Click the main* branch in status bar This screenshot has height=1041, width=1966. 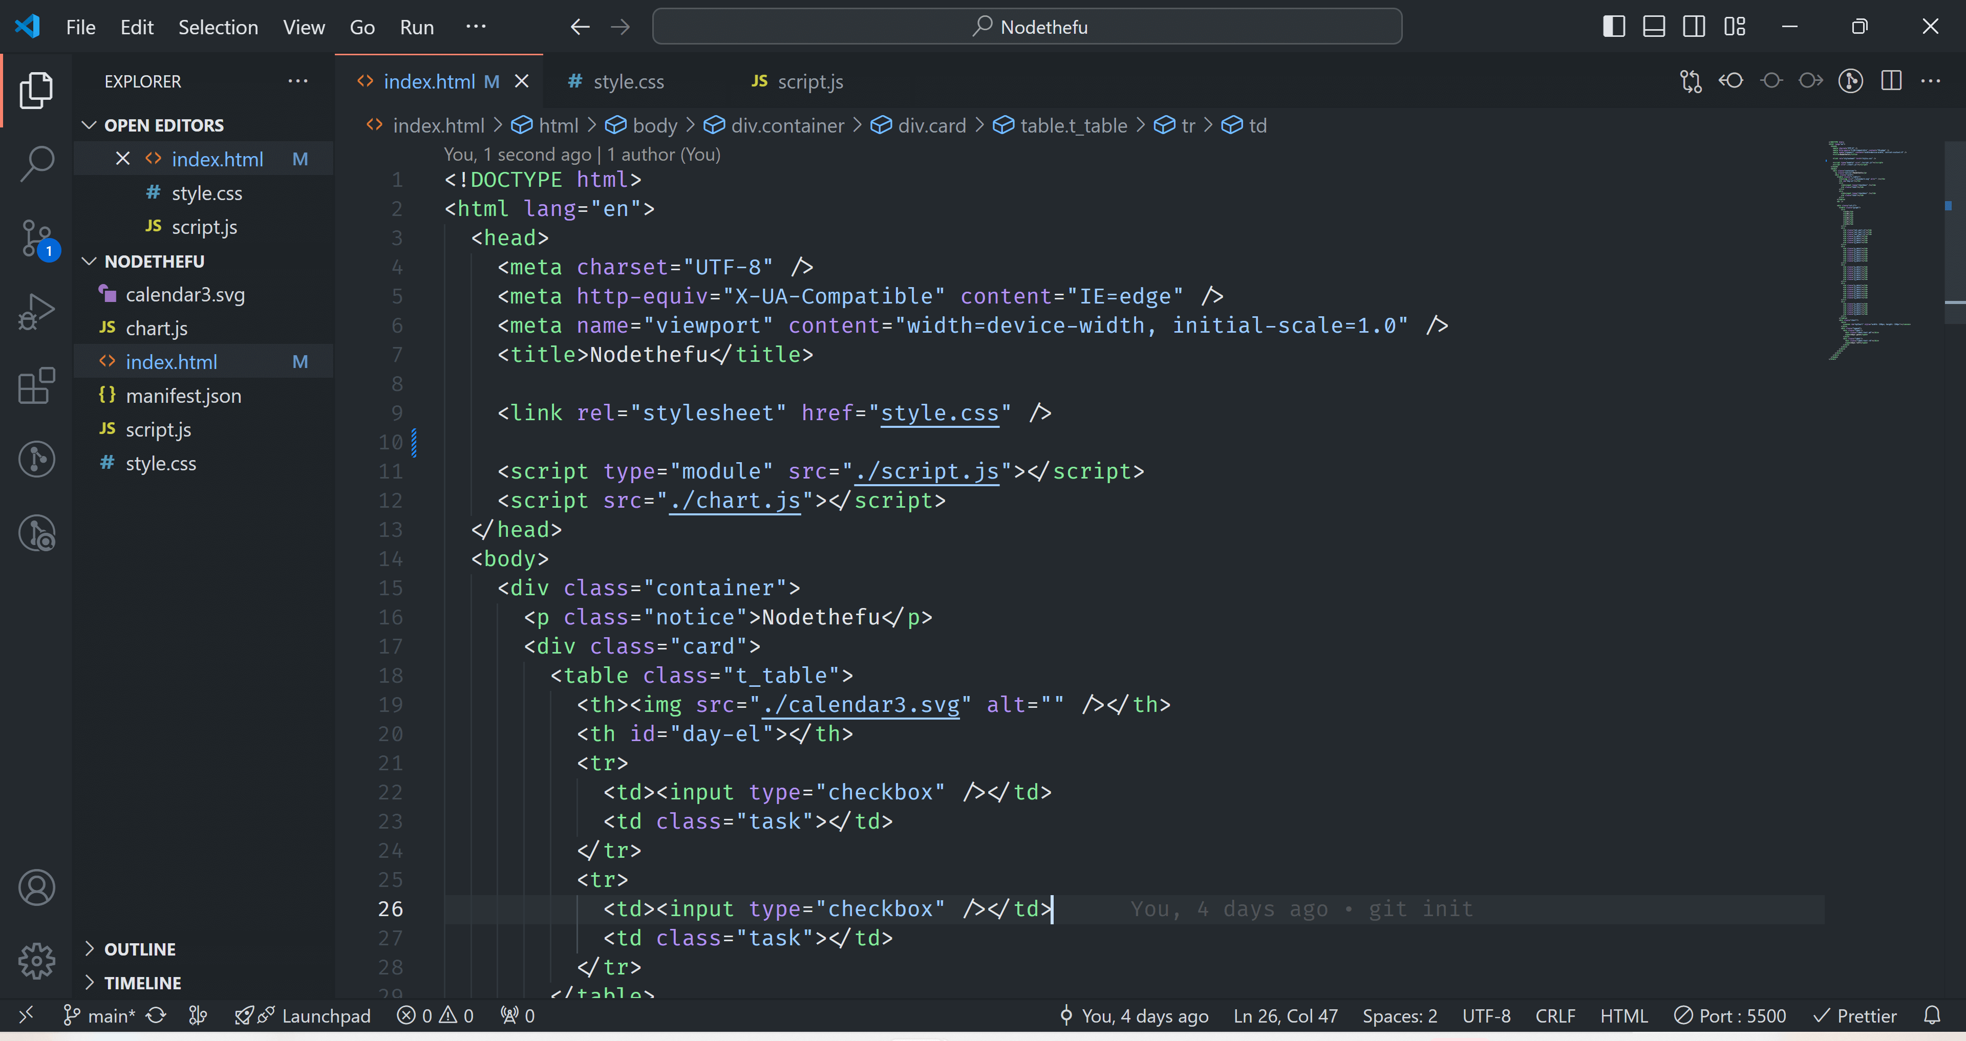(99, 1016)
